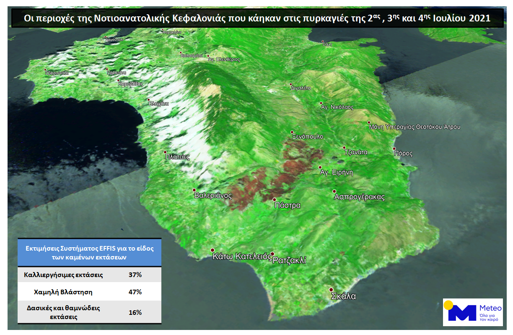Select the Καλλιεργήσιμες εκτάσεις 37% row

coord(89,275)
